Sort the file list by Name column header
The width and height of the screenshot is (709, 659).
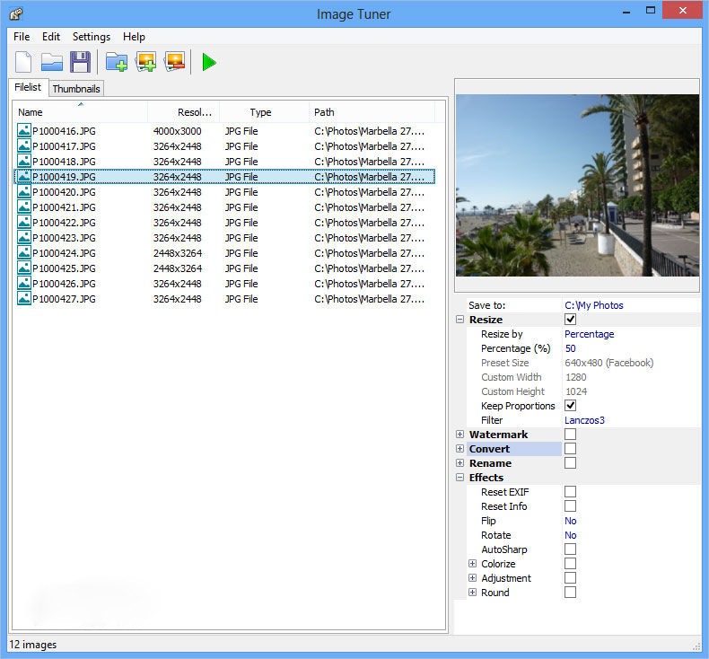click(x=81, y=112)
